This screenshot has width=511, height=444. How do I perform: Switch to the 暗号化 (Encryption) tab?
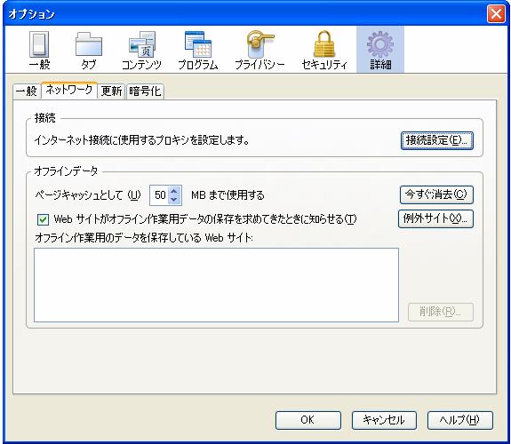point(145,91)
